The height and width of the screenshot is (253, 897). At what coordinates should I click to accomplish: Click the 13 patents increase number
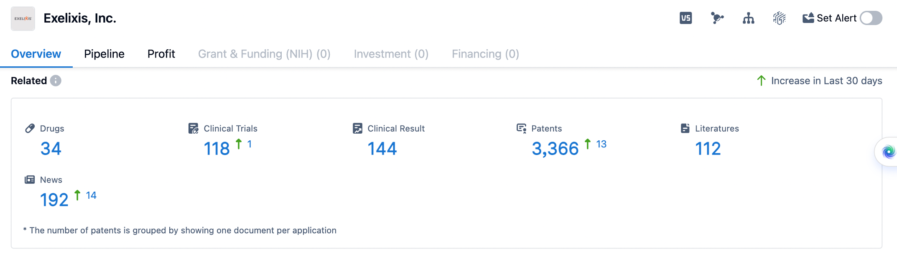point(601,144)
